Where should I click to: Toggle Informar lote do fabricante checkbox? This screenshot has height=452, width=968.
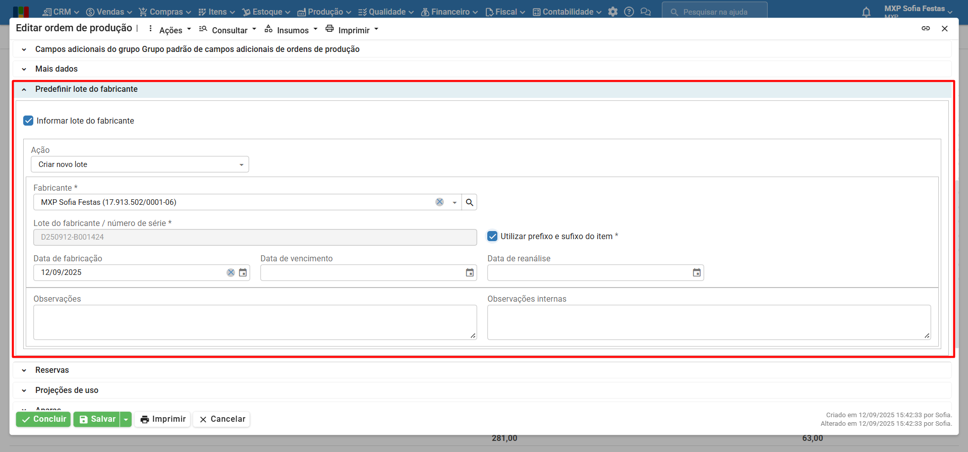(x=28, y=121)
